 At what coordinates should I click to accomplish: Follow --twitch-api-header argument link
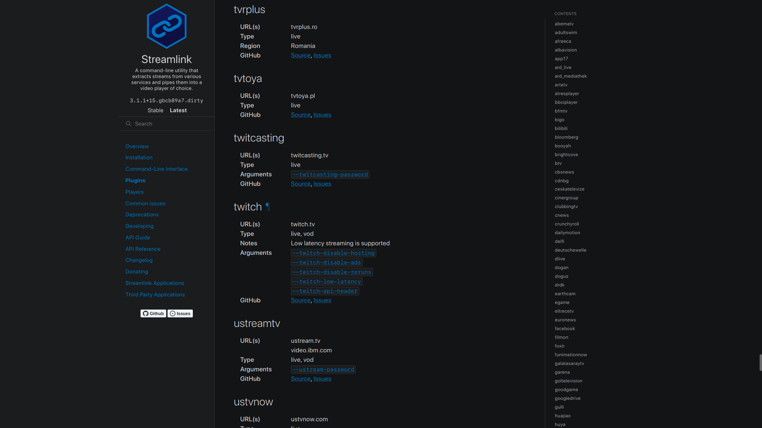(x=325, y=291)
